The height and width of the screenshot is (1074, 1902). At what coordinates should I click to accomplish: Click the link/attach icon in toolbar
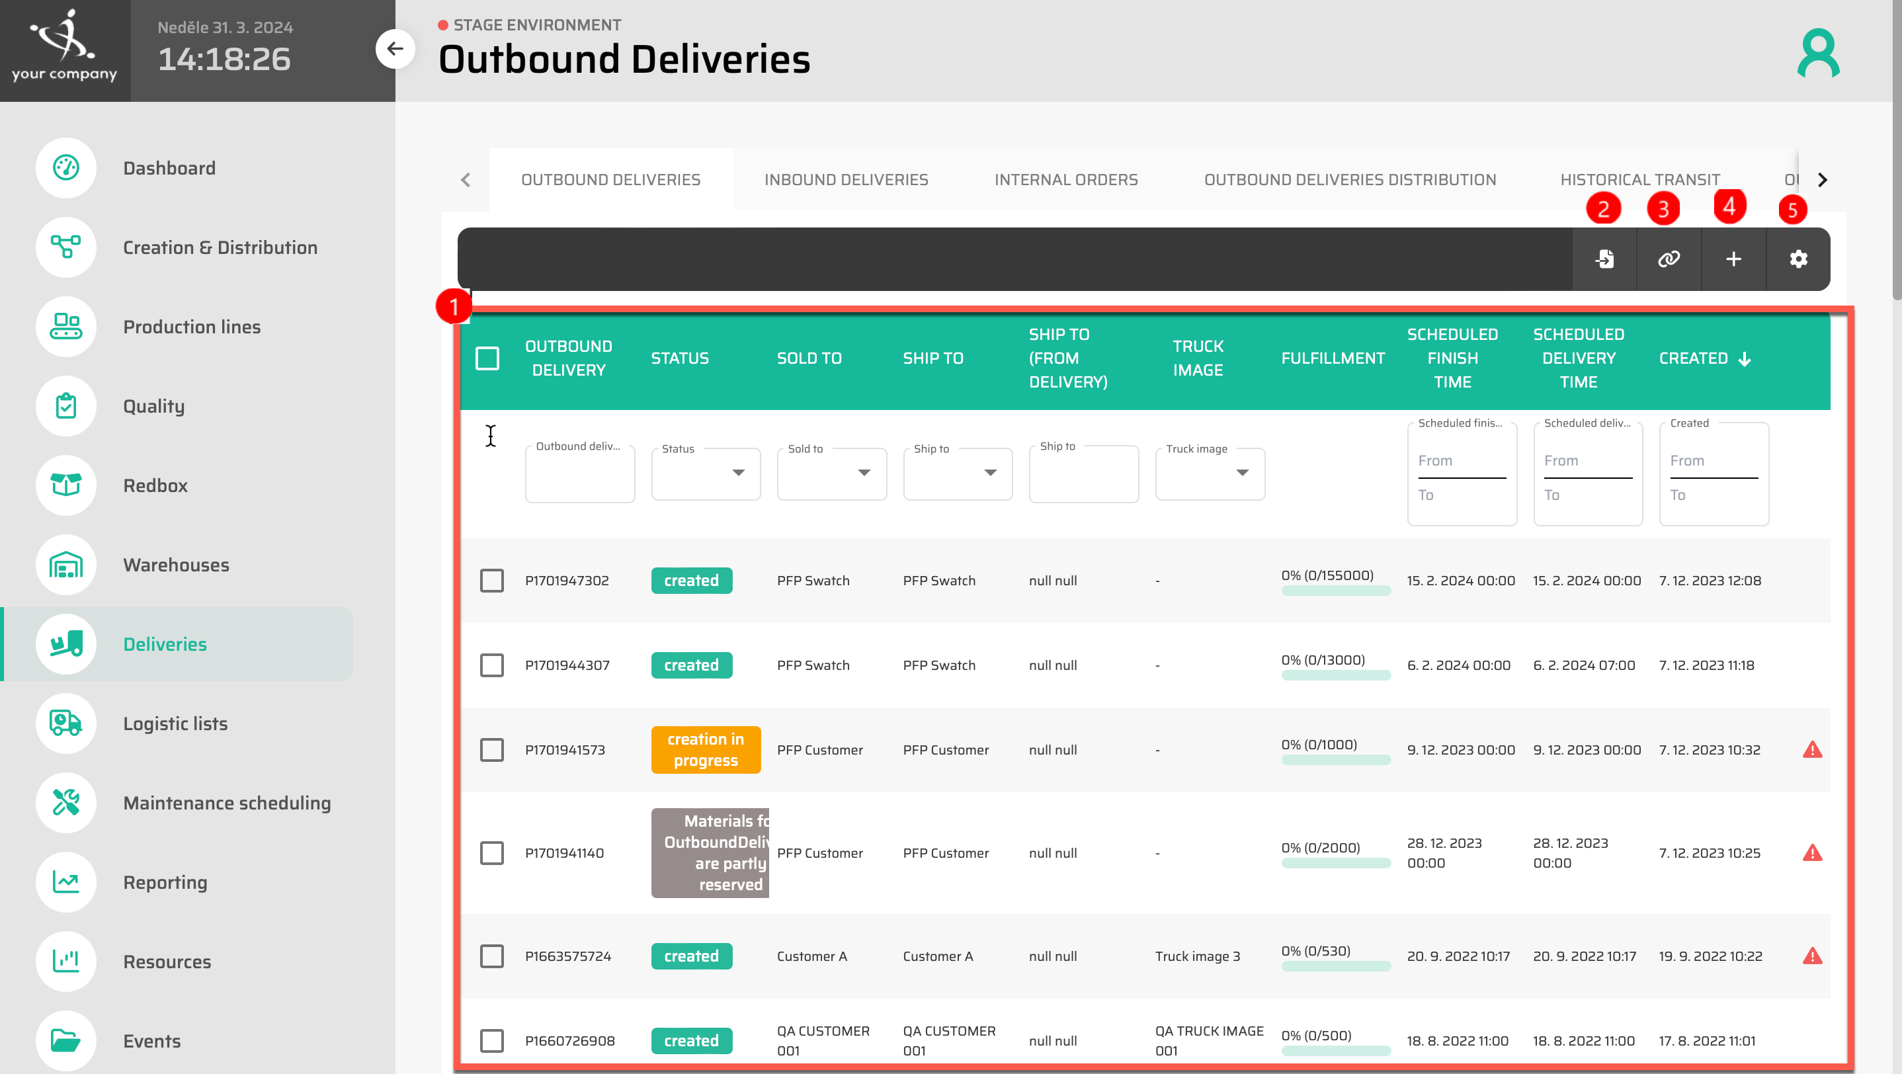tap(1669, 259)
